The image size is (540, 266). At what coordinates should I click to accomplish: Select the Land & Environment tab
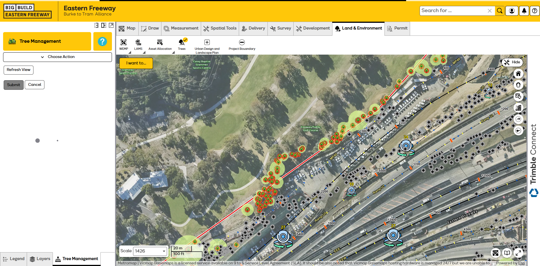(358, 28)
